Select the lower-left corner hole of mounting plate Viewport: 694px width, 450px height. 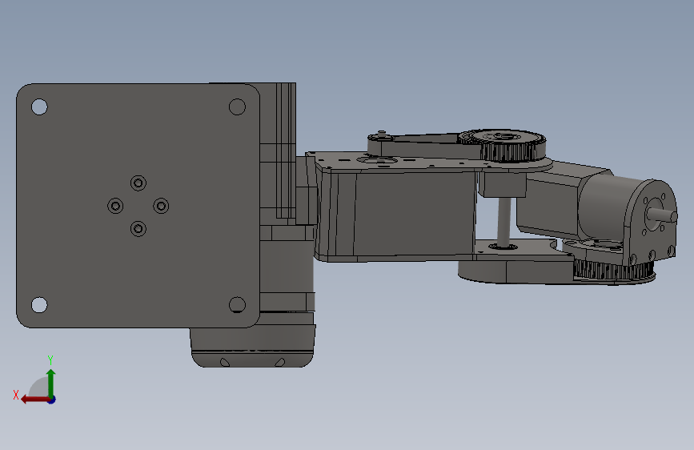pyautogui.click(x=39, y=305)
